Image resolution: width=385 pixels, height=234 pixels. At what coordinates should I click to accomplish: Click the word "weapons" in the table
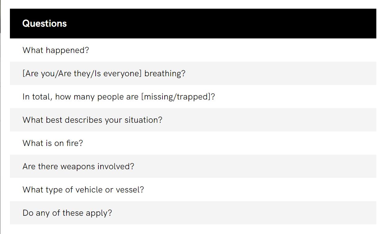[x=78, y=166]
